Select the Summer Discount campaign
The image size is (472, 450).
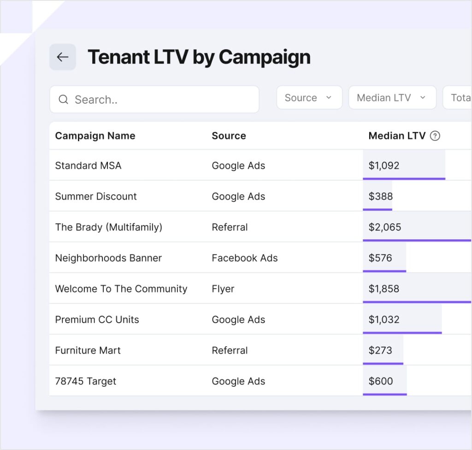click(x=96, y=196)
